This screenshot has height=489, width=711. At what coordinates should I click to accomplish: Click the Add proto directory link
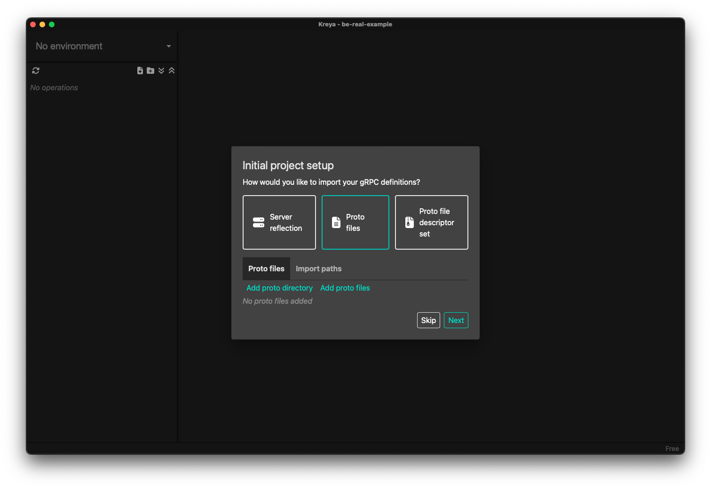pos(279,288)
